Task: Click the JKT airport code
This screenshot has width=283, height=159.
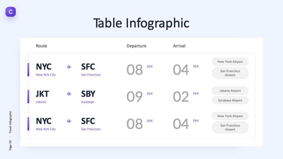Action: pyautogui.click(x=42, y=94)
